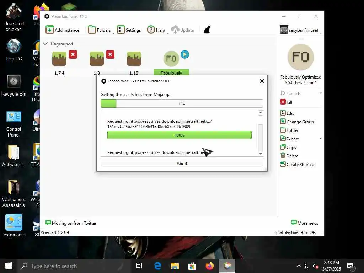Open the Launch options dropdown arrow
Viewport: 364px width, 273px height.
321,93
